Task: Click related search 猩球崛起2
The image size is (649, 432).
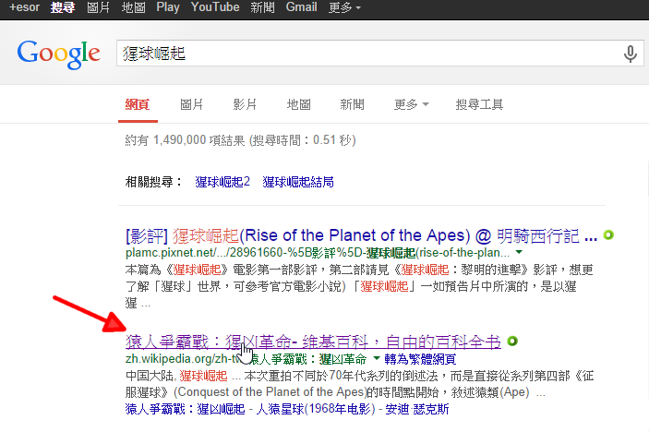Action: 222,182
